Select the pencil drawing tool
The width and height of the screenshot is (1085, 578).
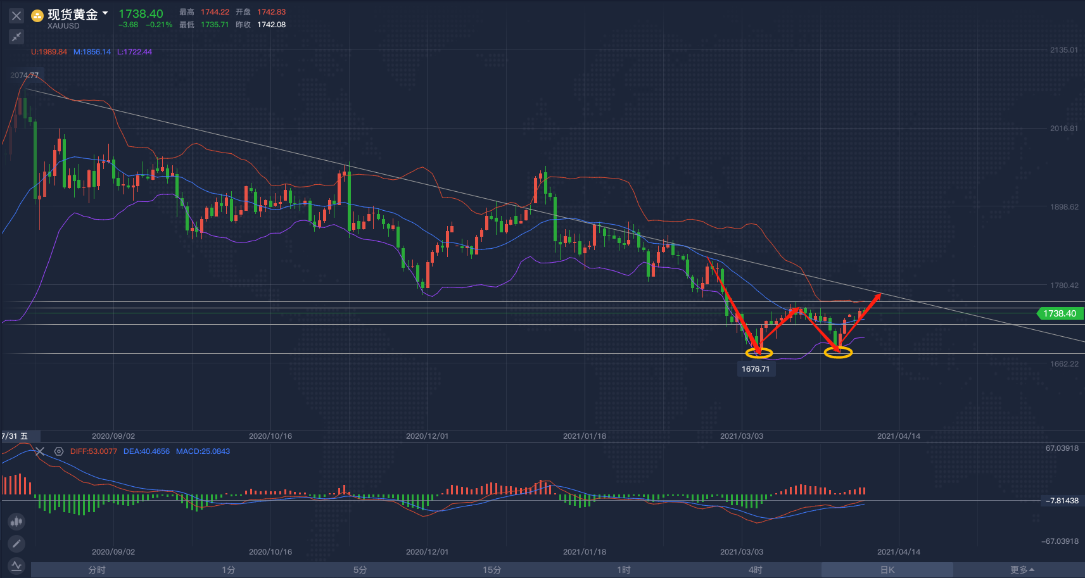[16, 543]
